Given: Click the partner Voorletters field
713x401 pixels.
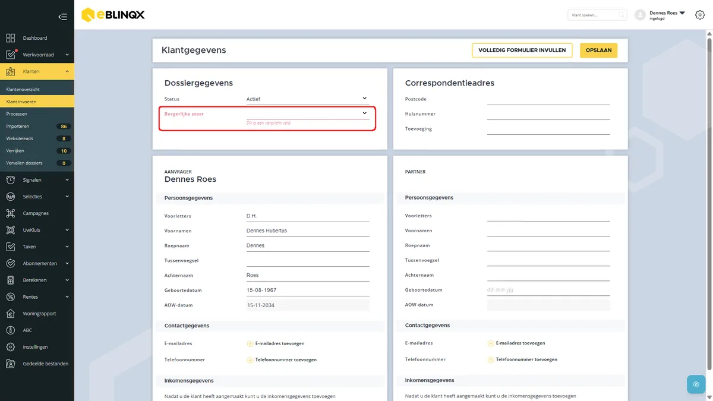Looking at the screenshot, I should click(x=548, y=216).
